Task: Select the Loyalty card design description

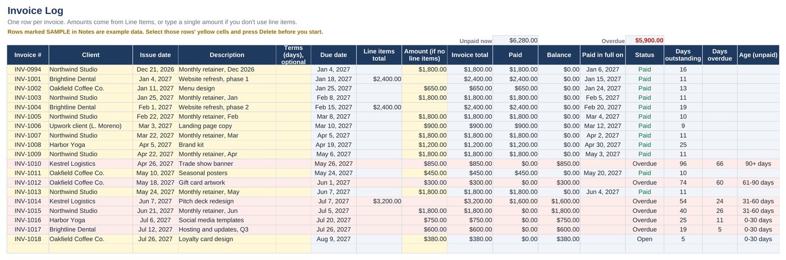Action: (227, 239)
